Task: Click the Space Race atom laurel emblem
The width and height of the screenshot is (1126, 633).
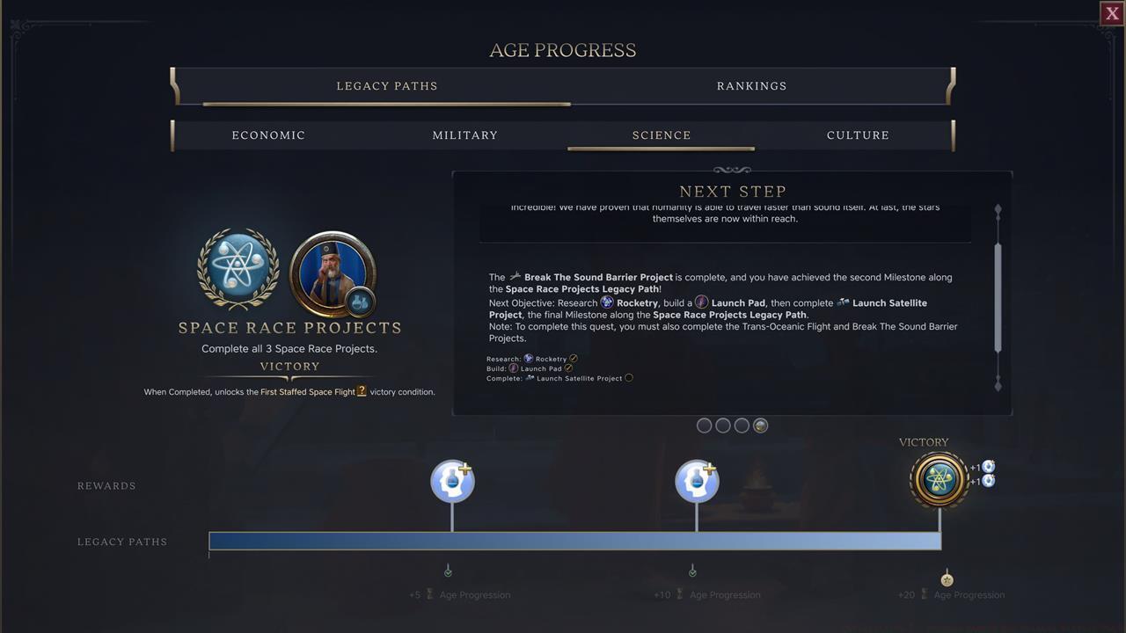Action: tap(238, 268)
